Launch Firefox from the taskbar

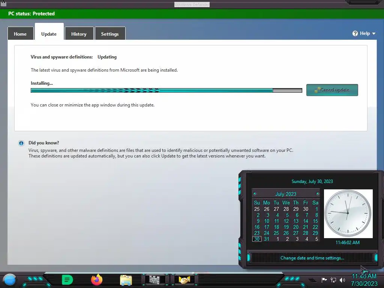(97, 280)
